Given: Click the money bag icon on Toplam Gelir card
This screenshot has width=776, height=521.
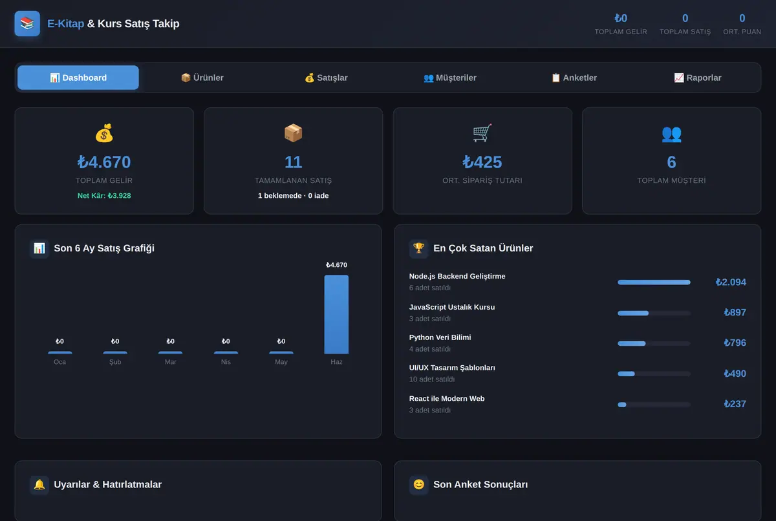Looking at the screenshot, I should click(x=104, y=133).
